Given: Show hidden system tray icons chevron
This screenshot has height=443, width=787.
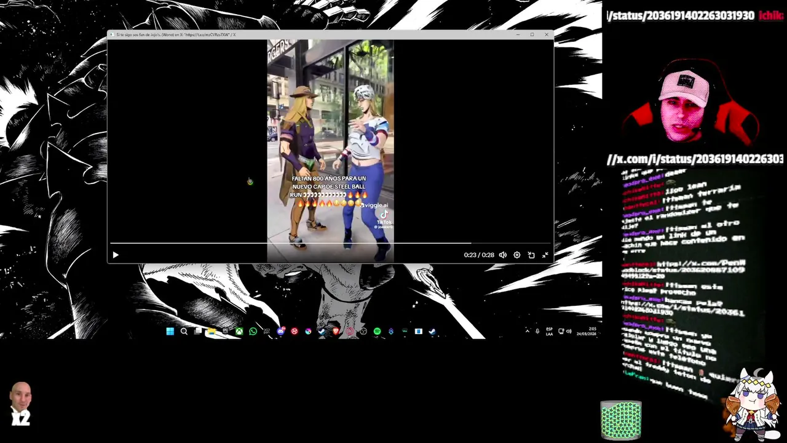Looking at the screenshot, I should (528, 332).
